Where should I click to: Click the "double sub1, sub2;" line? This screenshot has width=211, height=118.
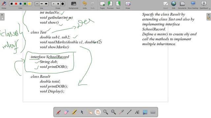[55, 37]
